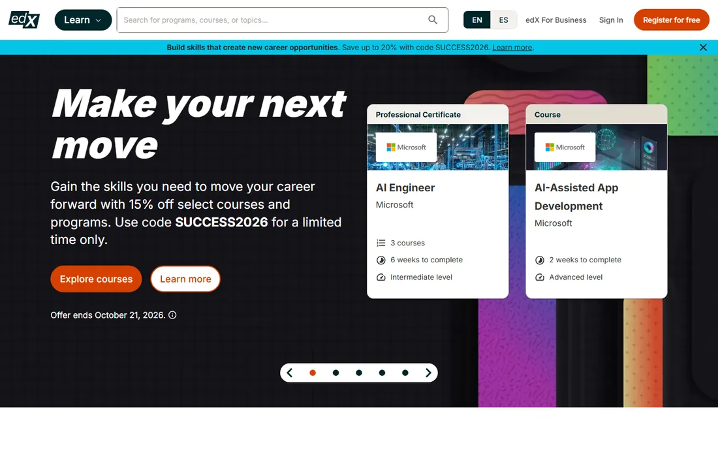Switch language to EN

(x=476, y=20)
